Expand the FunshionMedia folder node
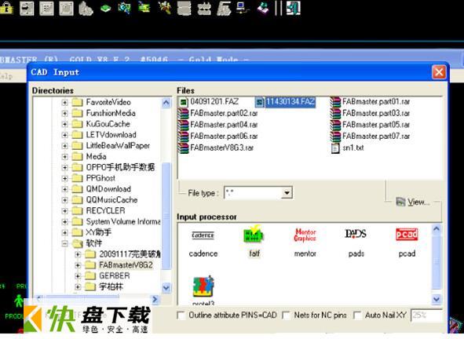Screen dimensions: 464x339 pyautogui.click(x=64, y=114)
